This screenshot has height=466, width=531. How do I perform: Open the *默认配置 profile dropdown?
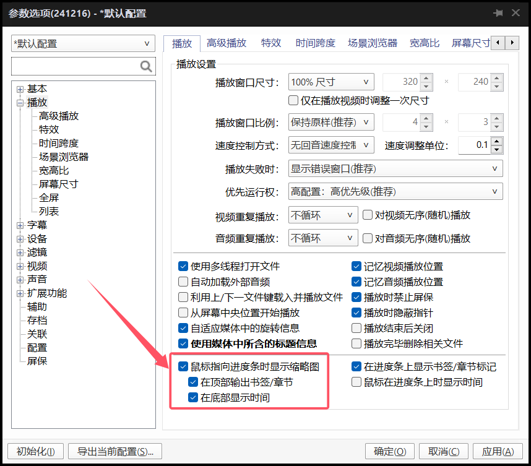[x=83, y=43]
